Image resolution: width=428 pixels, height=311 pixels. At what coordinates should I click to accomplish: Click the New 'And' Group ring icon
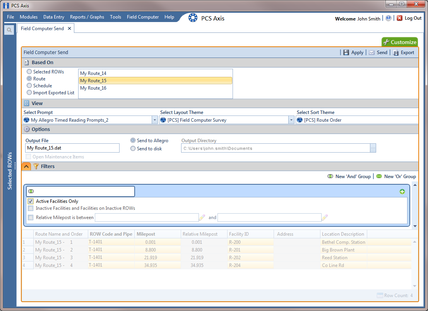[x=330, y=176]
